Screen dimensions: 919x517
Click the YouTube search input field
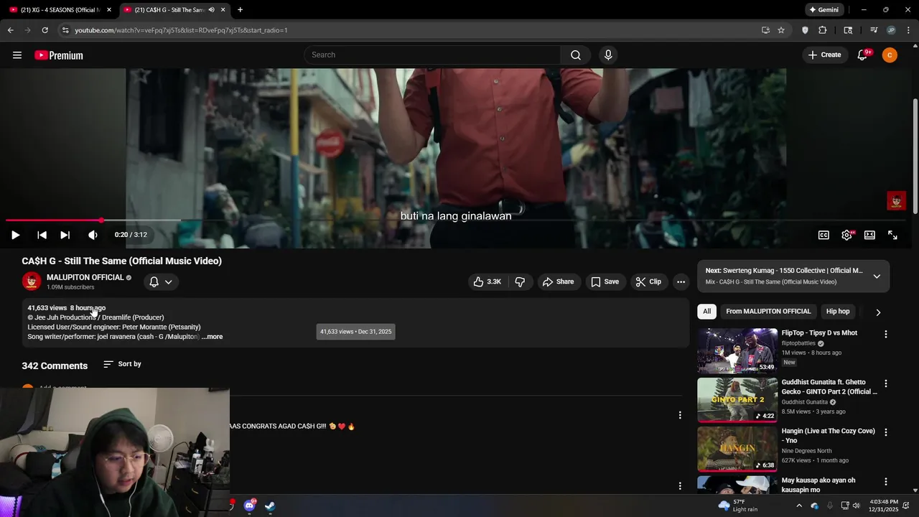coord(432,55)
